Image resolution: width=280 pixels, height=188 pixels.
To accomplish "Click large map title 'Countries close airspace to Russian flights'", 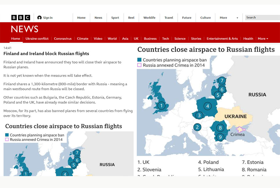I will click(x=206, y=50).
